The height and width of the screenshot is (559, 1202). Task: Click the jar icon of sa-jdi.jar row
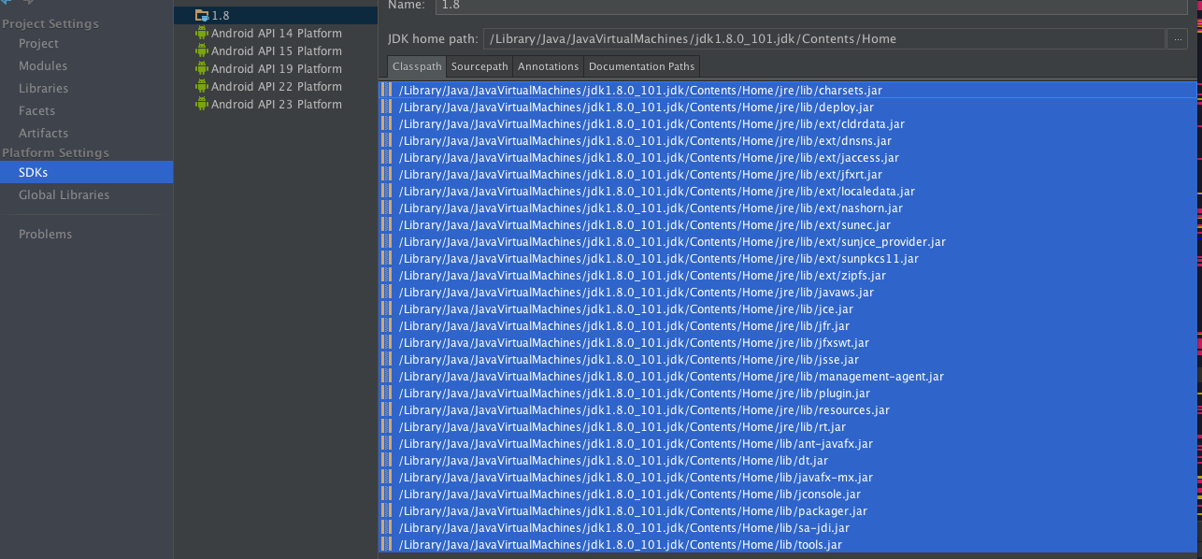[387, 528]
